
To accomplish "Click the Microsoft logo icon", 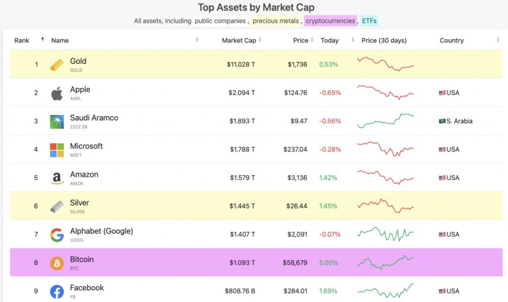I will 57,150.
